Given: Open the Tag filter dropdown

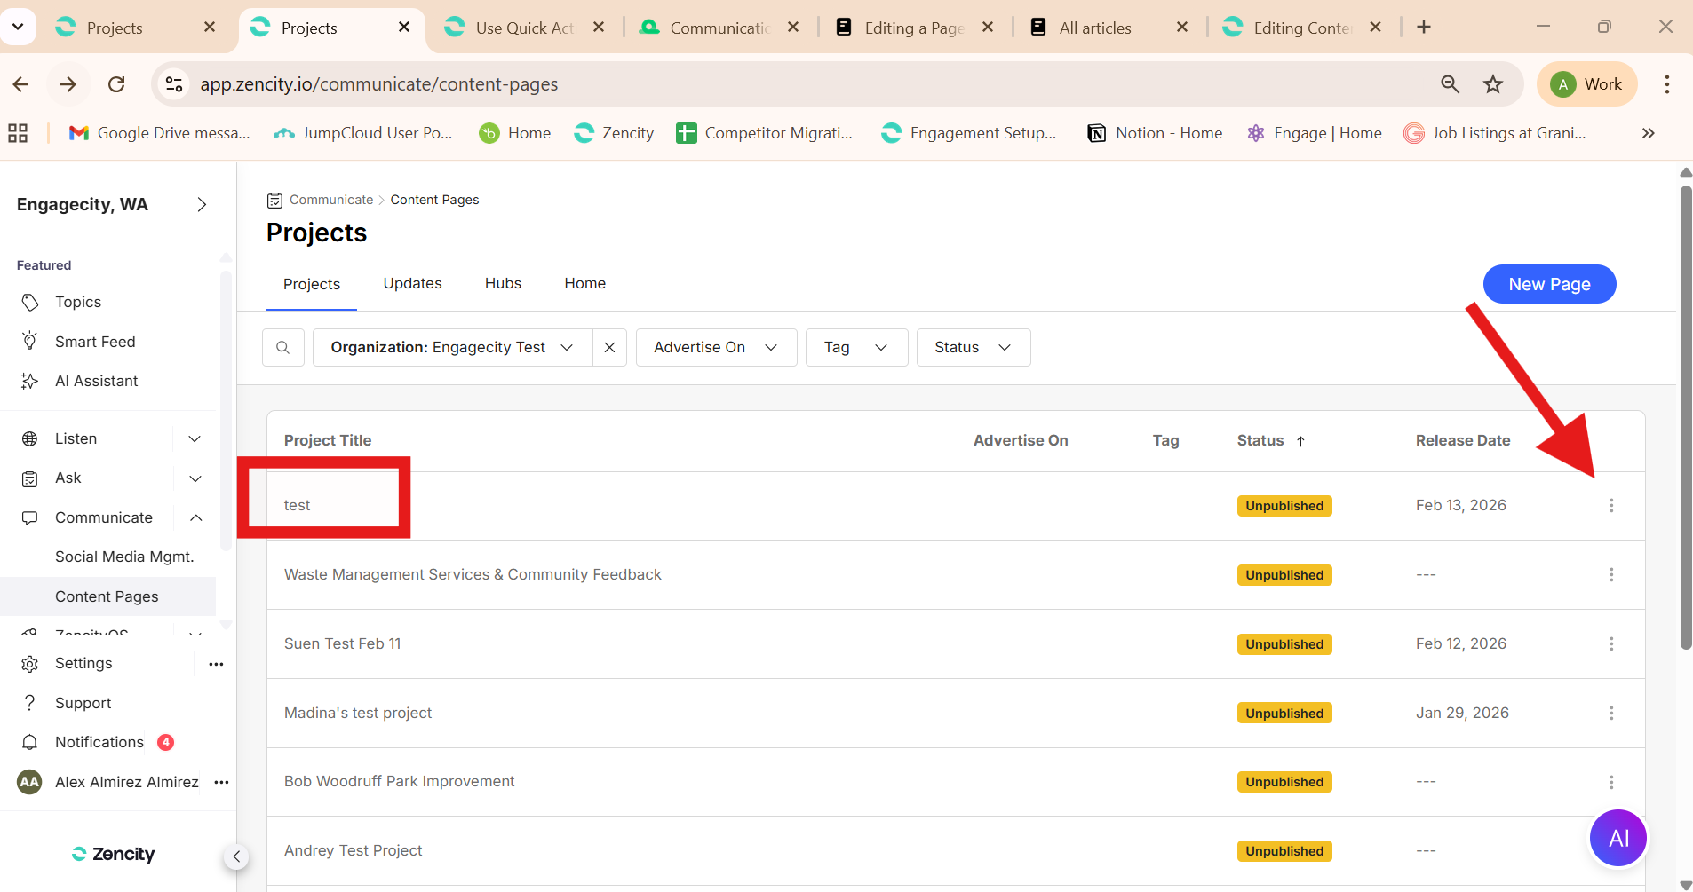Looking at the screenshot, I should click(x=855, y=347).
